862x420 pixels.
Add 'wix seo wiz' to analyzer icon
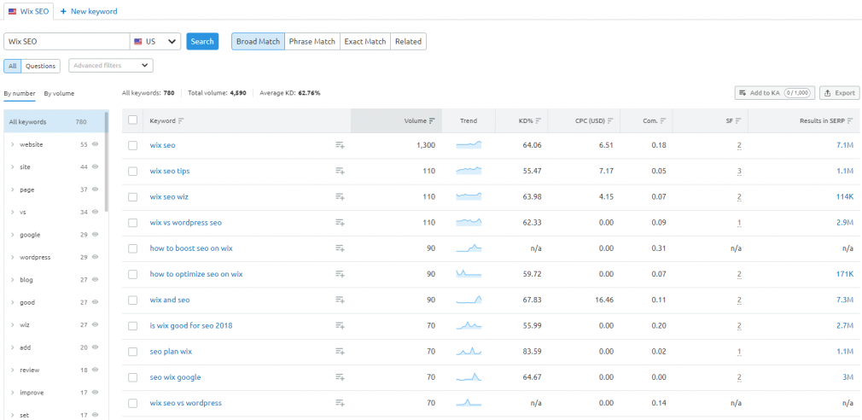coord(340,197)
